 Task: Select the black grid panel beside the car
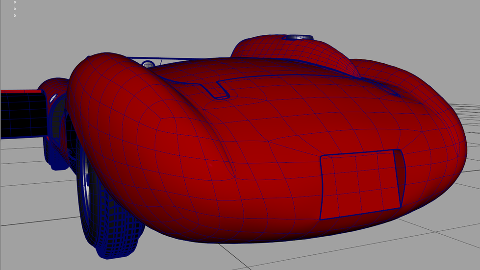pyautogui.click(x=24, y=114)
